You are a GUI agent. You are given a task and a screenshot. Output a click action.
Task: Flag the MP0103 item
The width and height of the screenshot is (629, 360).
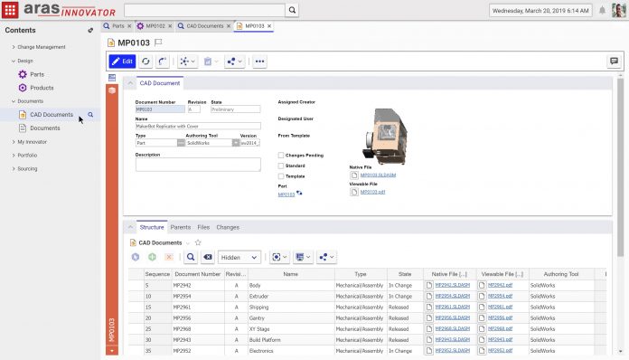pyautogui.click(x=158, y=43)
